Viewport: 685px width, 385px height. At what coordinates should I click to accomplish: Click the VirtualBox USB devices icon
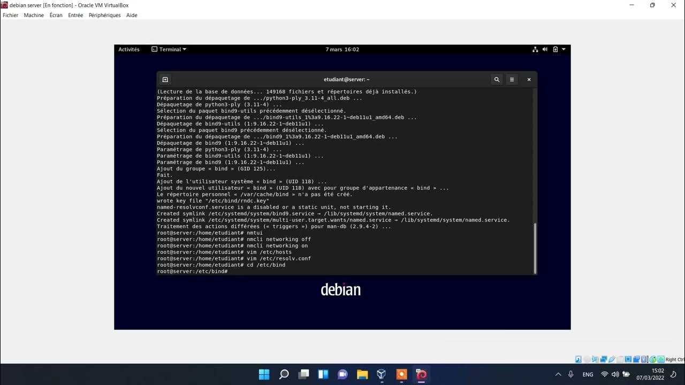(x=612, y=359)
